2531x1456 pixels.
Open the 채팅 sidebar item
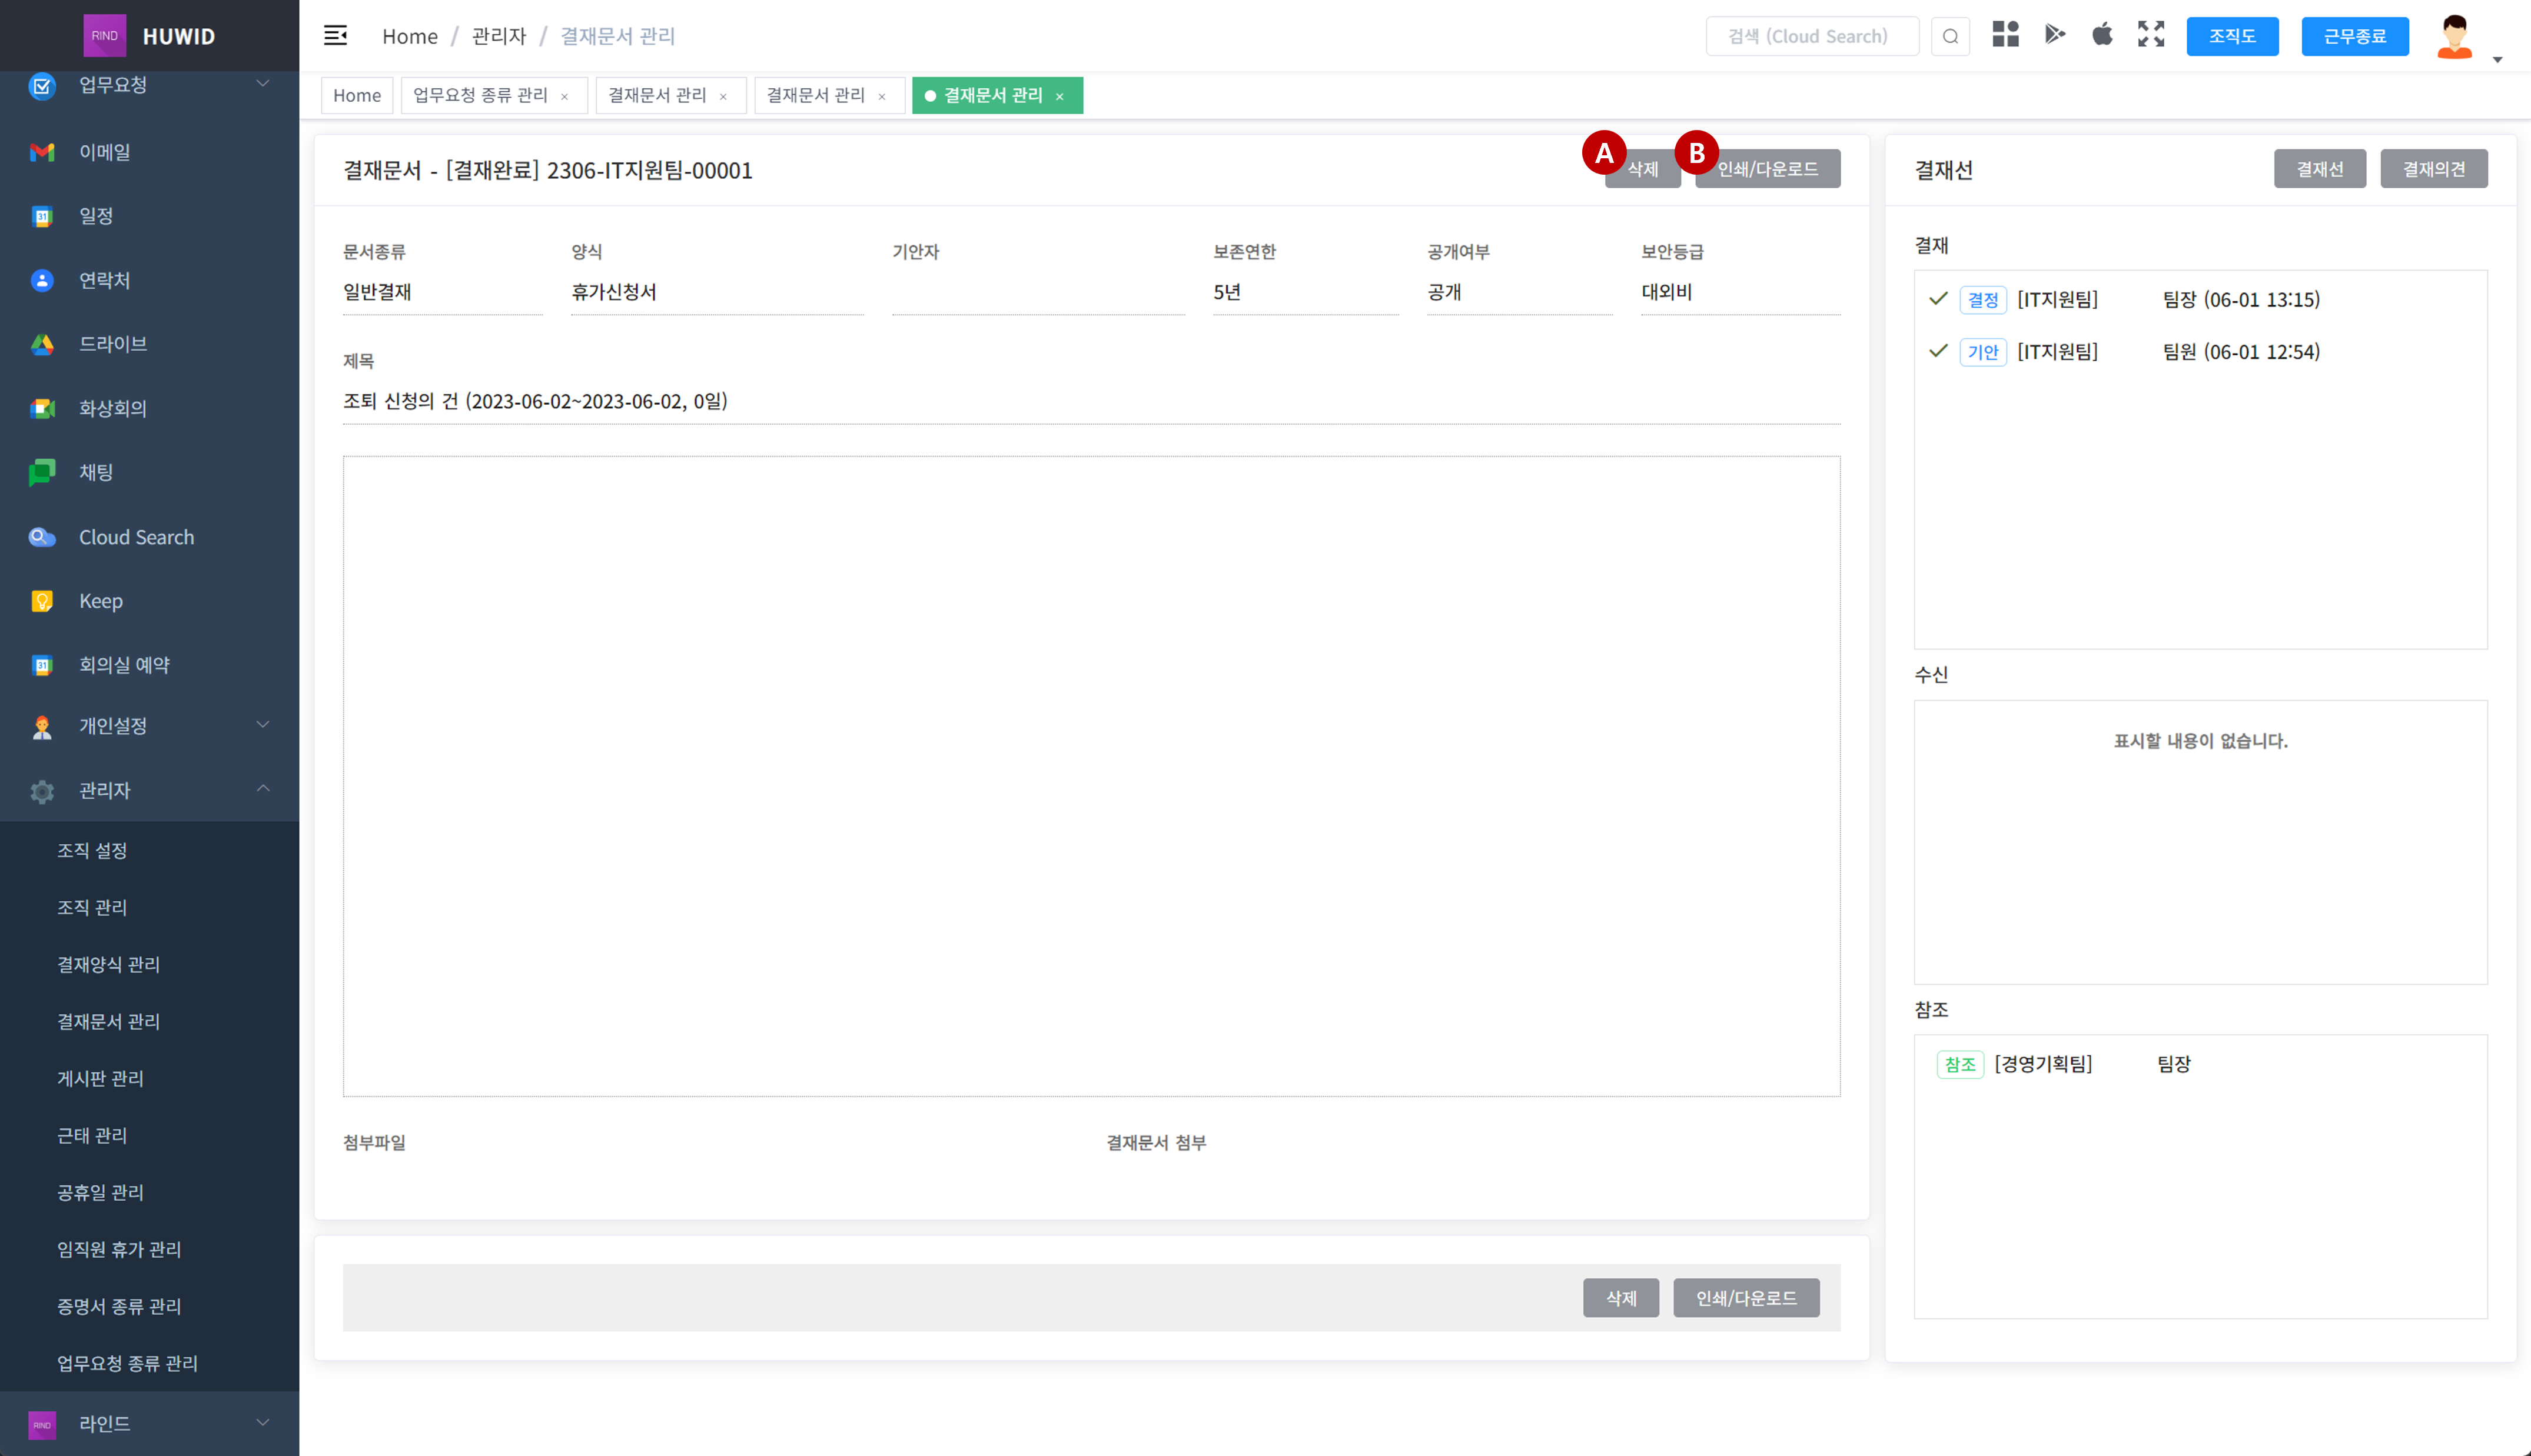click(x=95, y=472)
